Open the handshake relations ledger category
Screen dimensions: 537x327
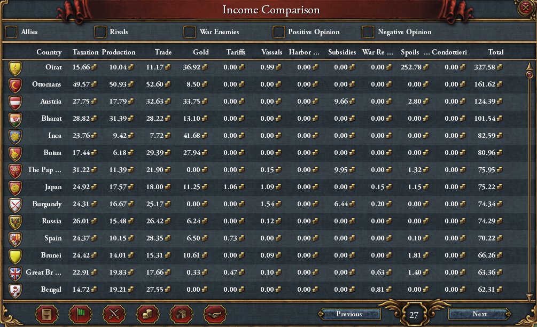pos(215,314)
